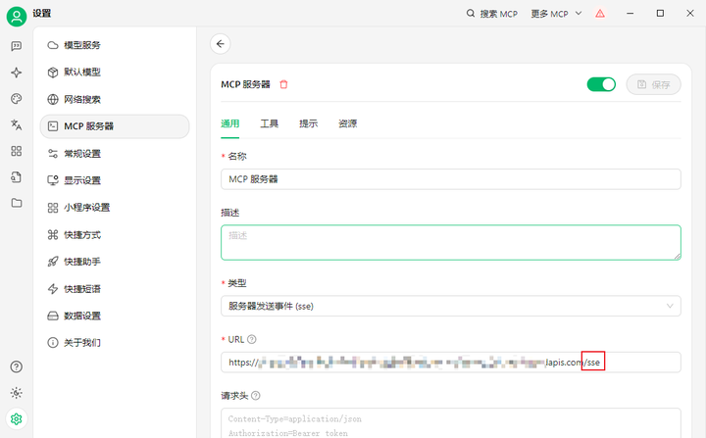
Task: Open 关于我们 page
Action: (115, 343)
